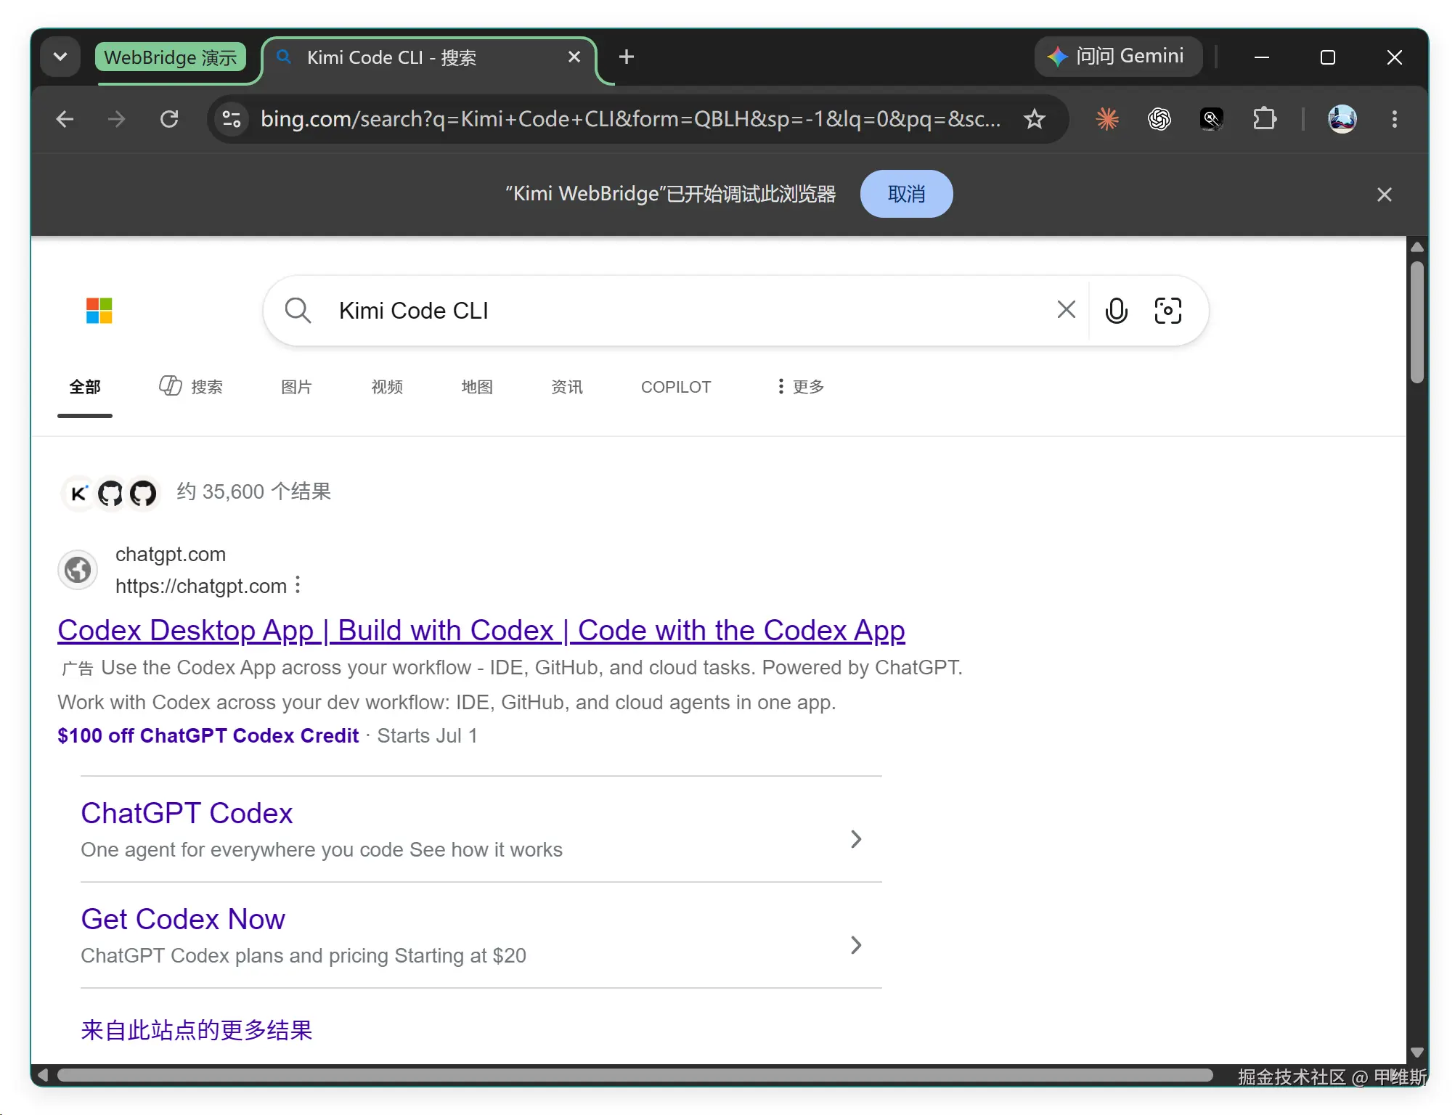Screen dimensions: 1455x1115
Task: Click the Kimi K source icon
Action: [79, 494]
